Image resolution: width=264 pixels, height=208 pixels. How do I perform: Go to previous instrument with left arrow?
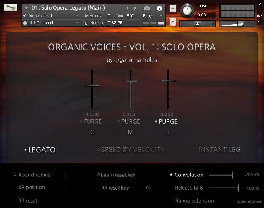[127, 8]
